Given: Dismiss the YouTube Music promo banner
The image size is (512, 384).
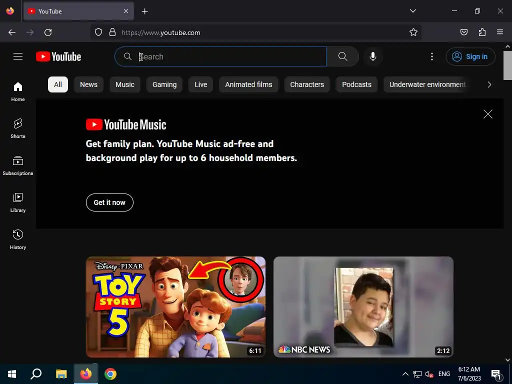Looking at the screenshot, I should (x=488, y=114).
